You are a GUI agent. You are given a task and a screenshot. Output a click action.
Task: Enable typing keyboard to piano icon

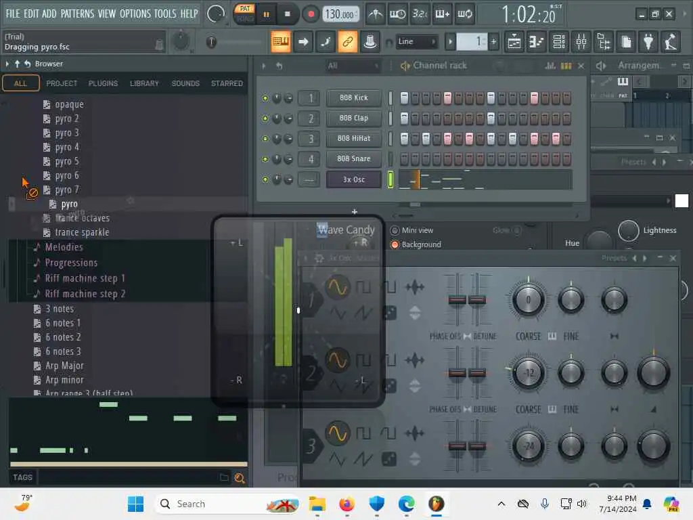(x=280, y=41)
